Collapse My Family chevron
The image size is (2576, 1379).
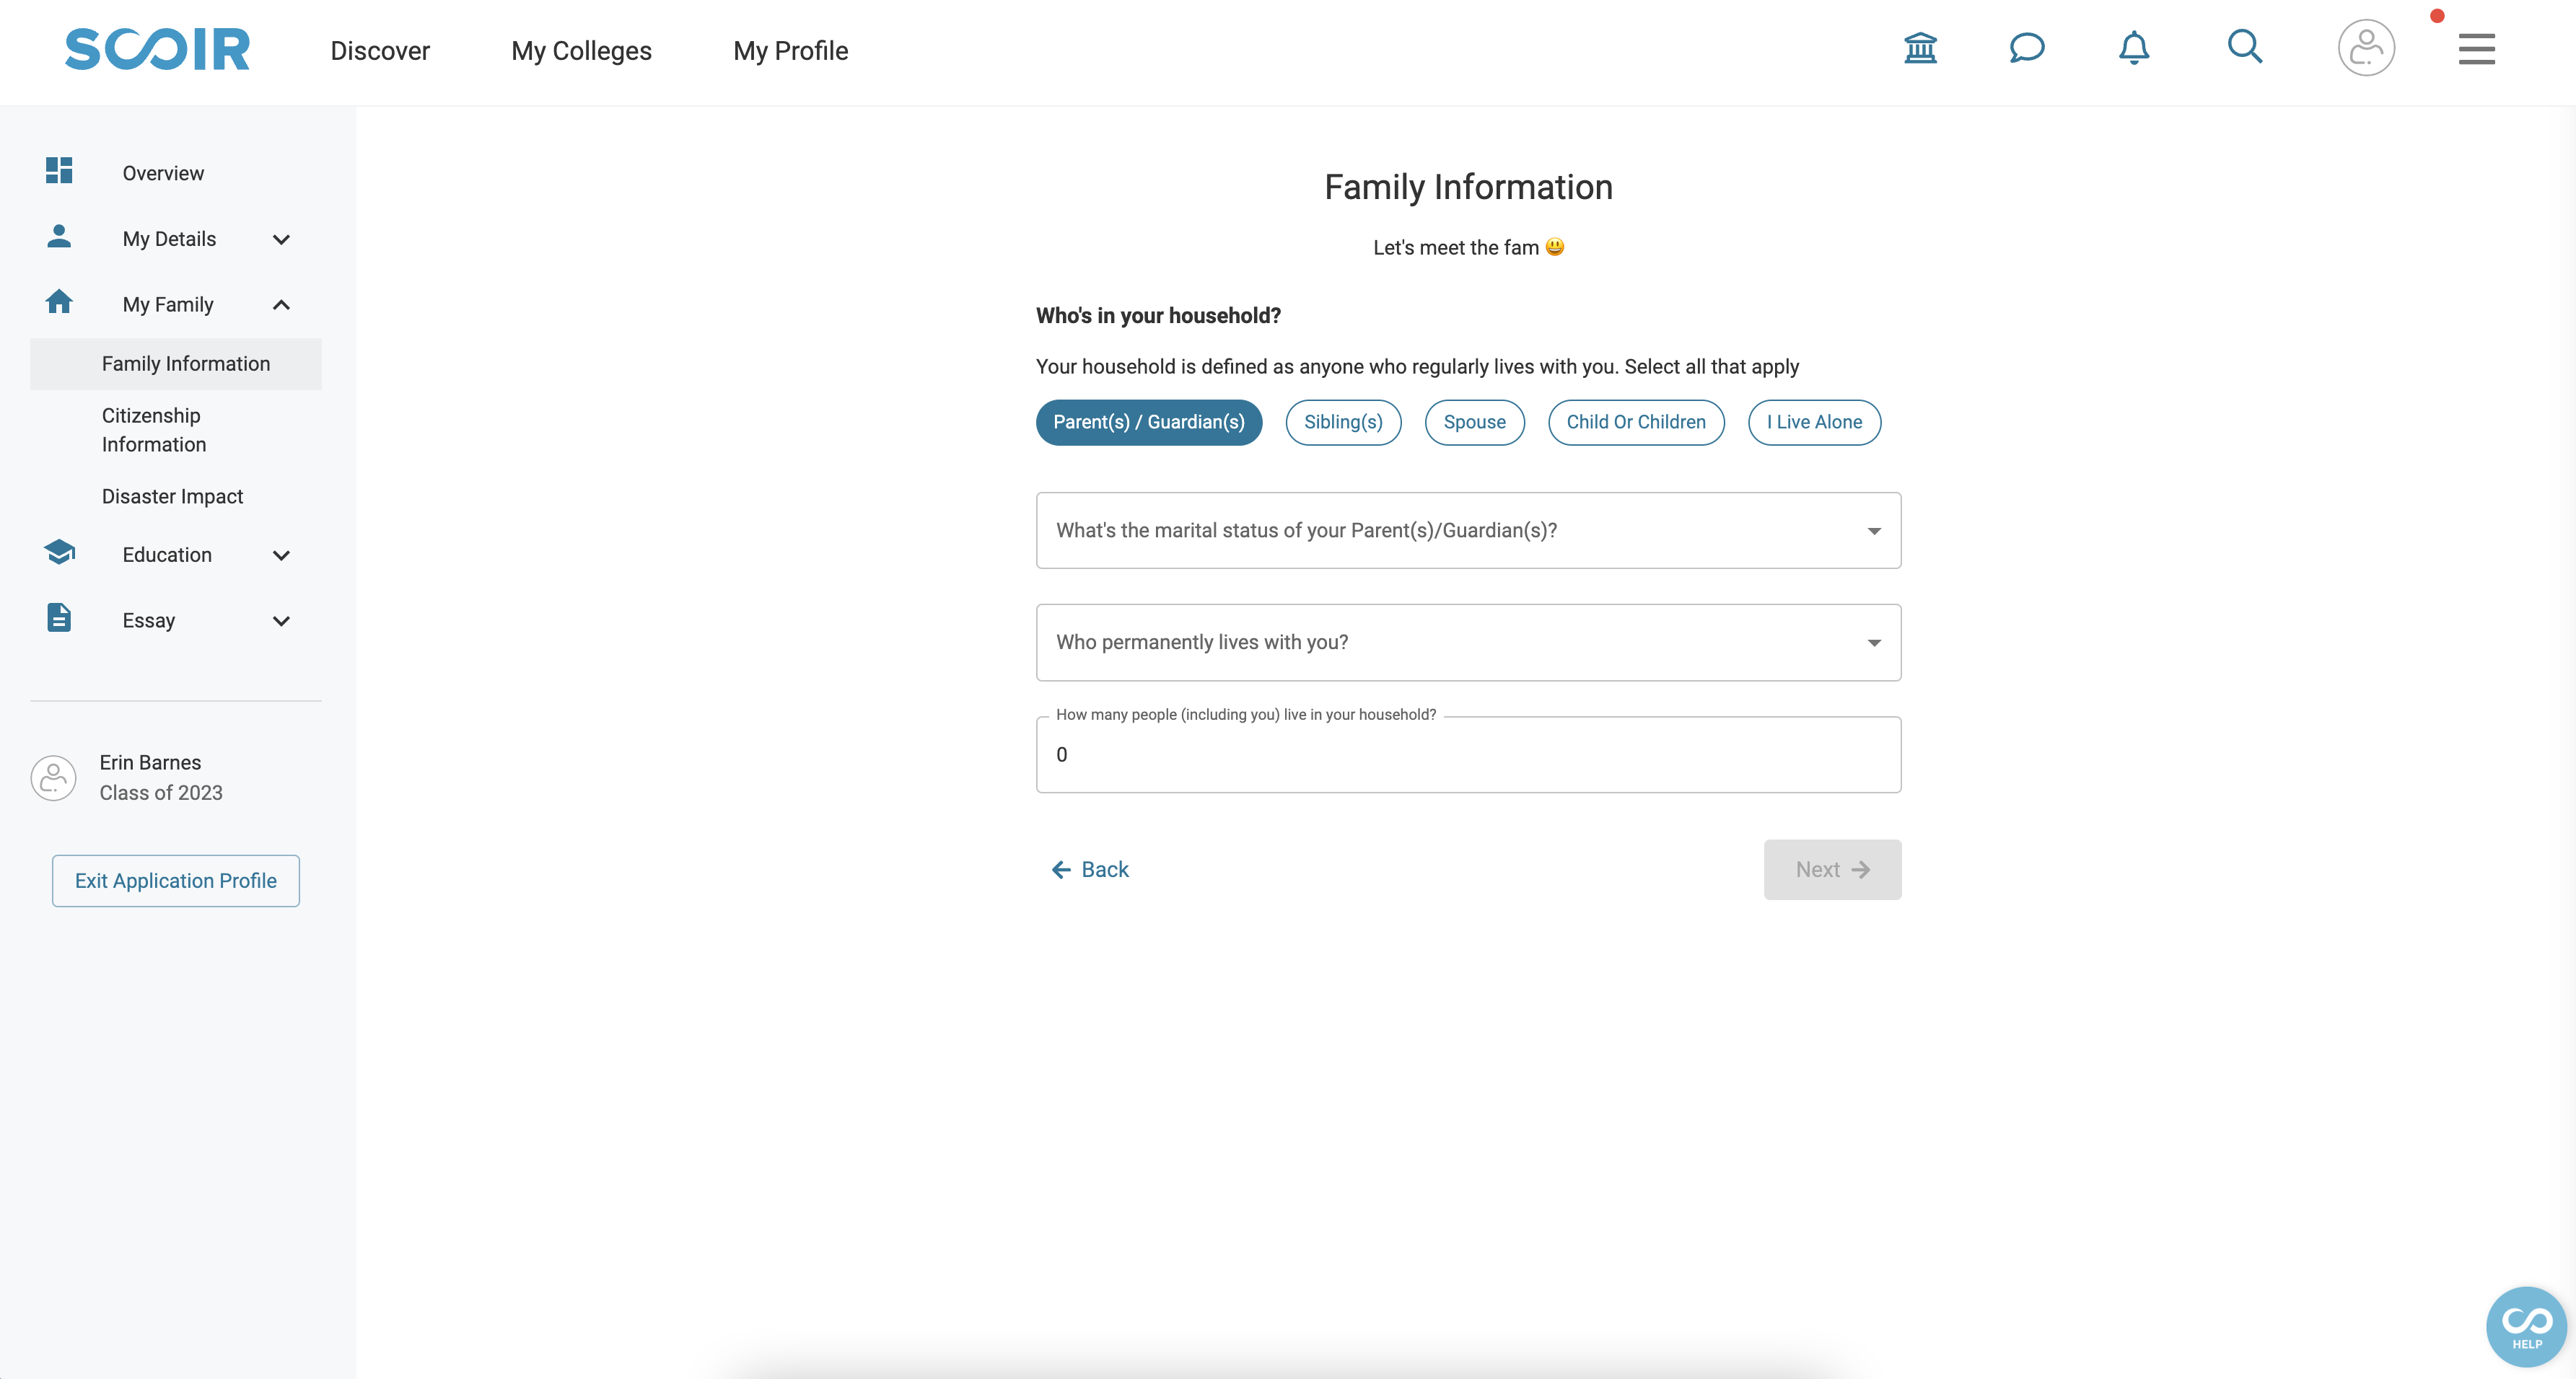pyautogui.click(x=281, y=305)
